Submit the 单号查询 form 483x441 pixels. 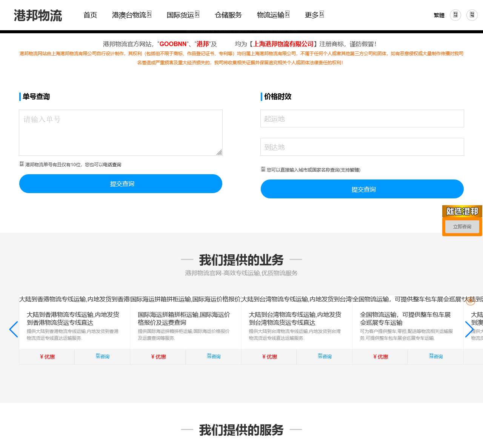[x=121, y=184]
